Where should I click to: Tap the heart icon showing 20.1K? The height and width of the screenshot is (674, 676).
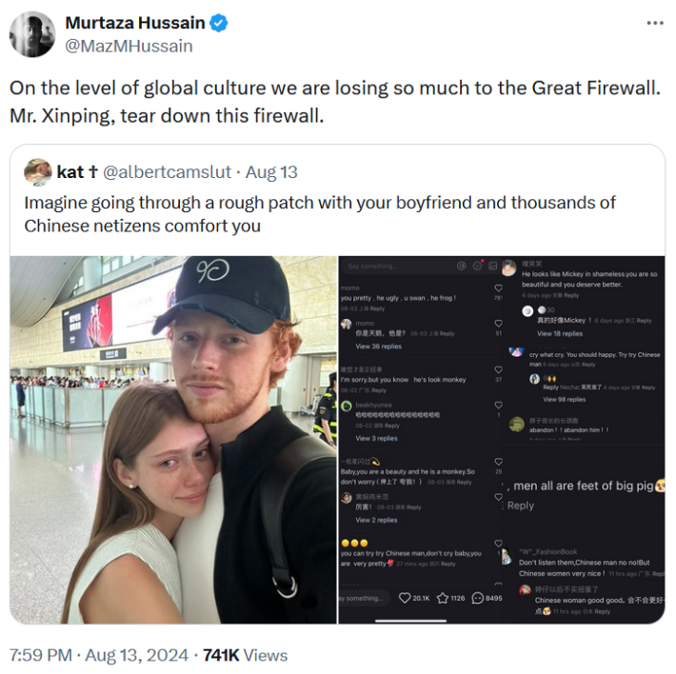(404, 598)
